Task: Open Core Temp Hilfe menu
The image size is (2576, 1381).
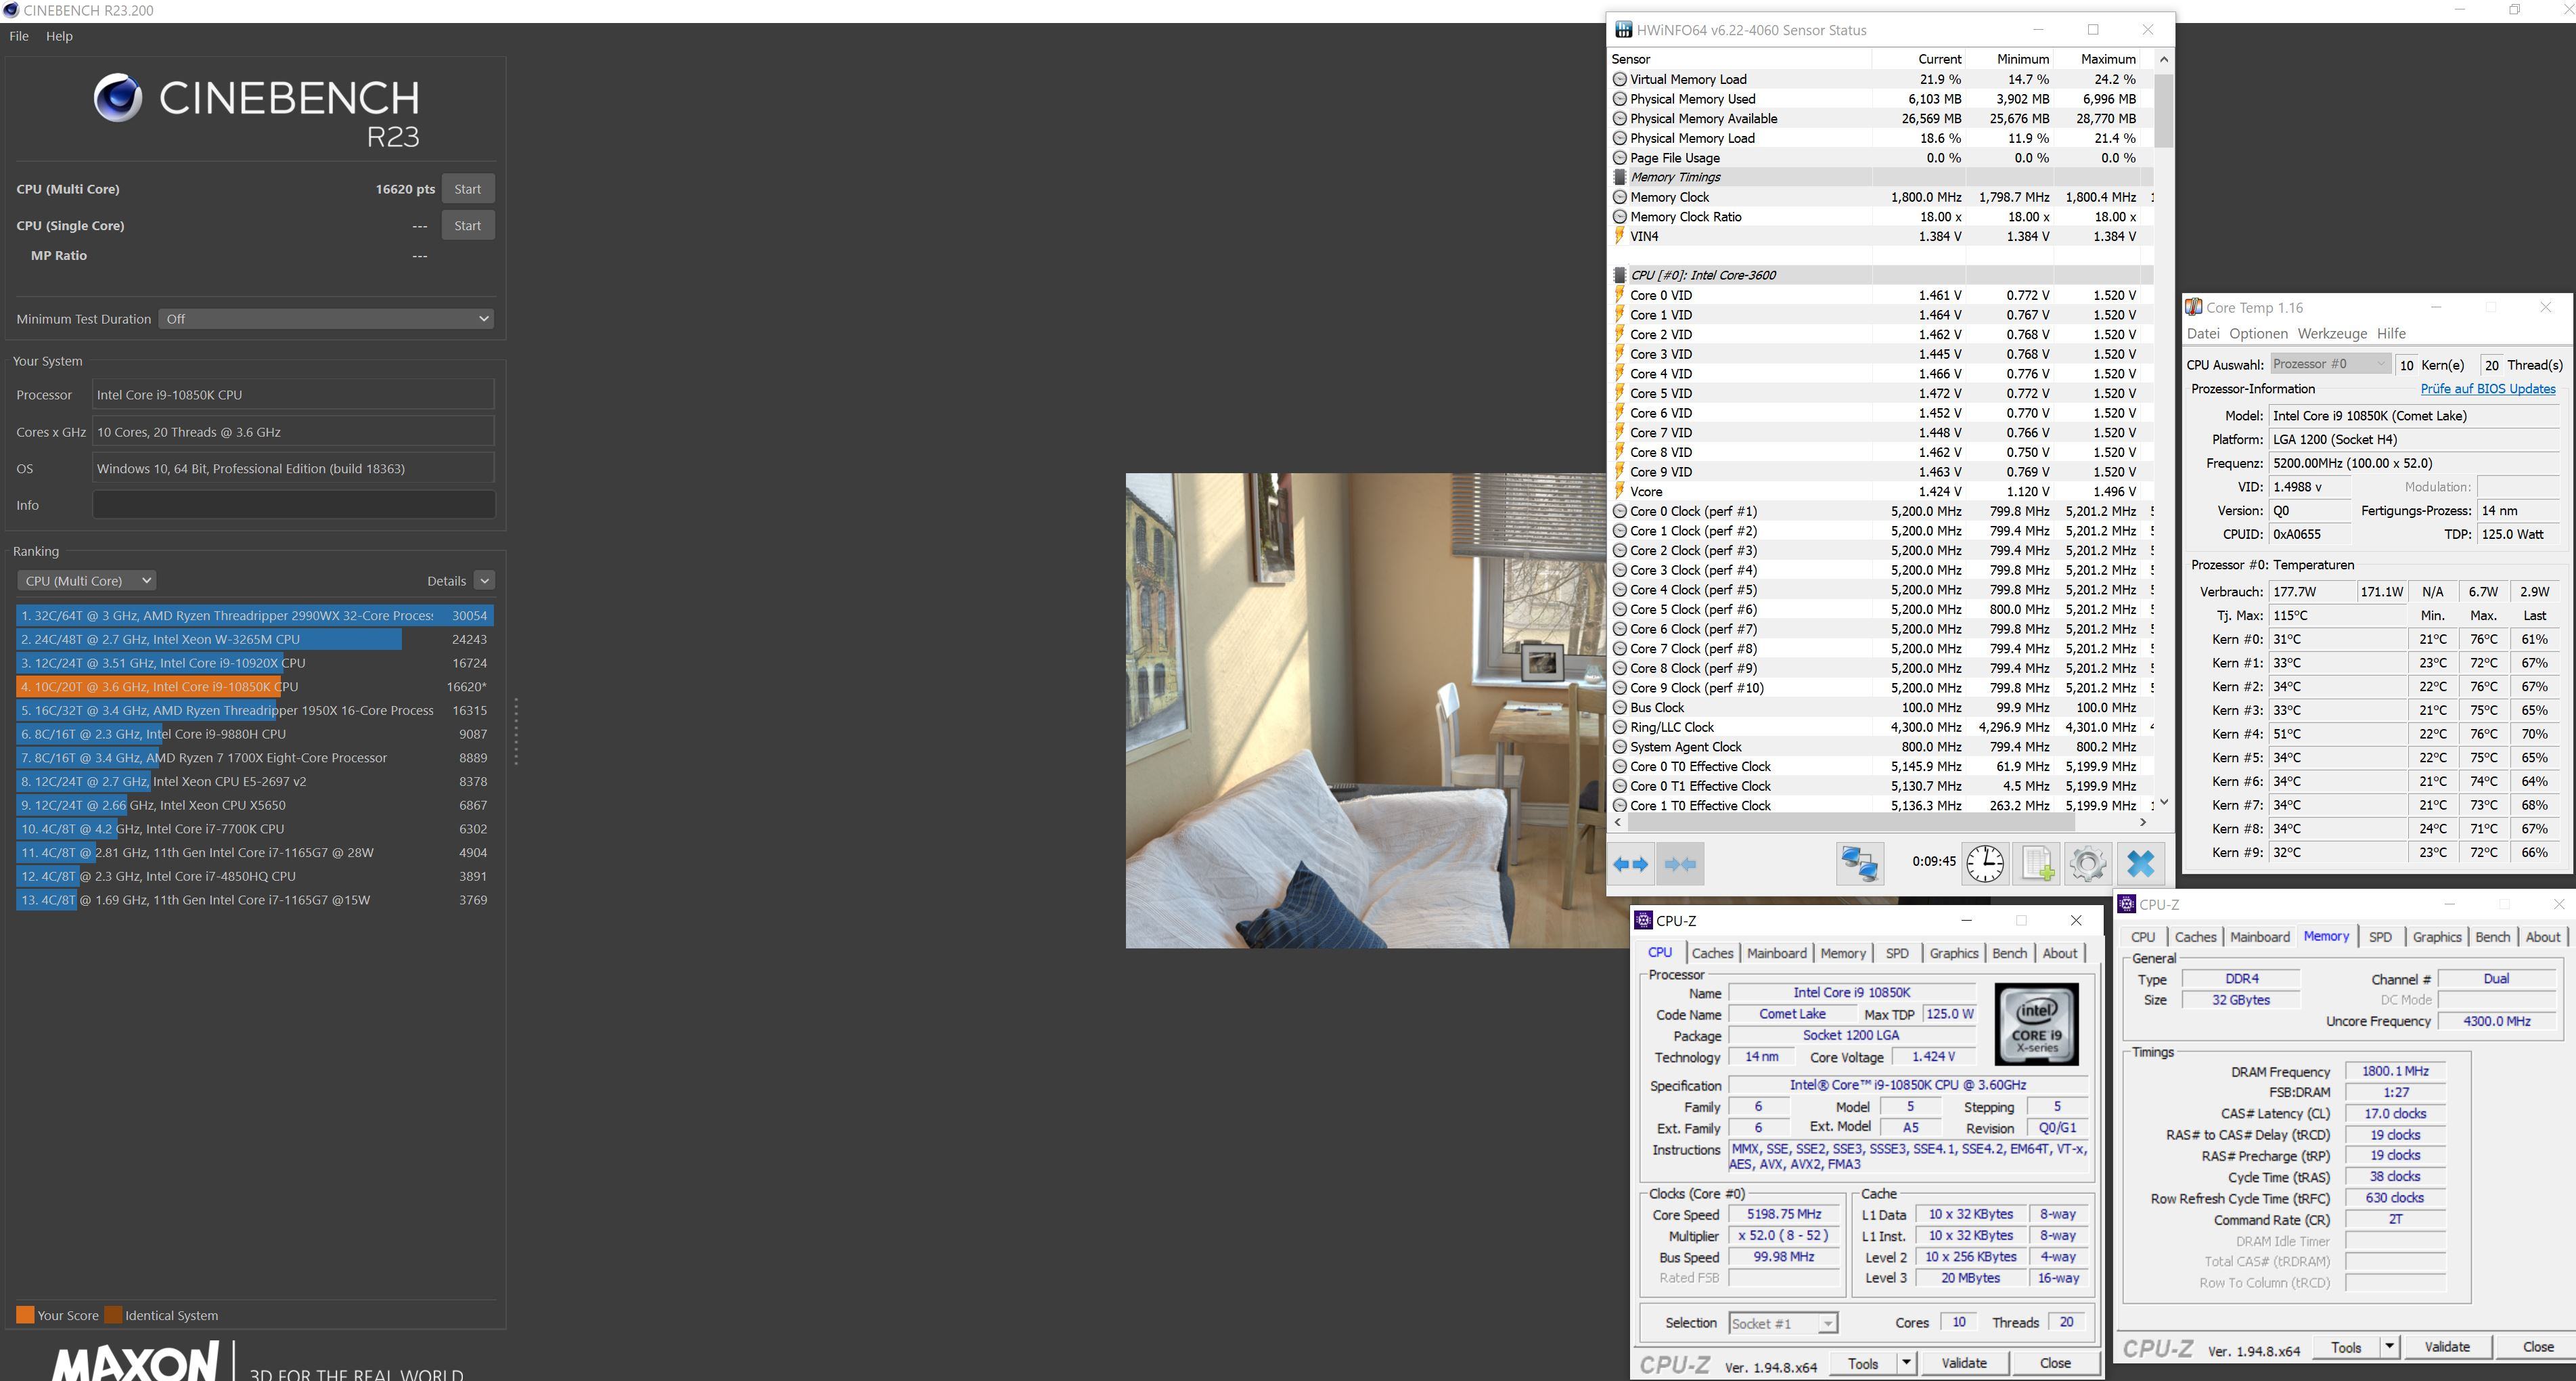Action: (x=2391, y=333)
